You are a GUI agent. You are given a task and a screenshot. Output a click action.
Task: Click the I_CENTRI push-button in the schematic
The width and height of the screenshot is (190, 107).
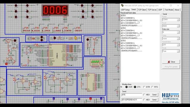pyautogui.click(x=66, y=28)
